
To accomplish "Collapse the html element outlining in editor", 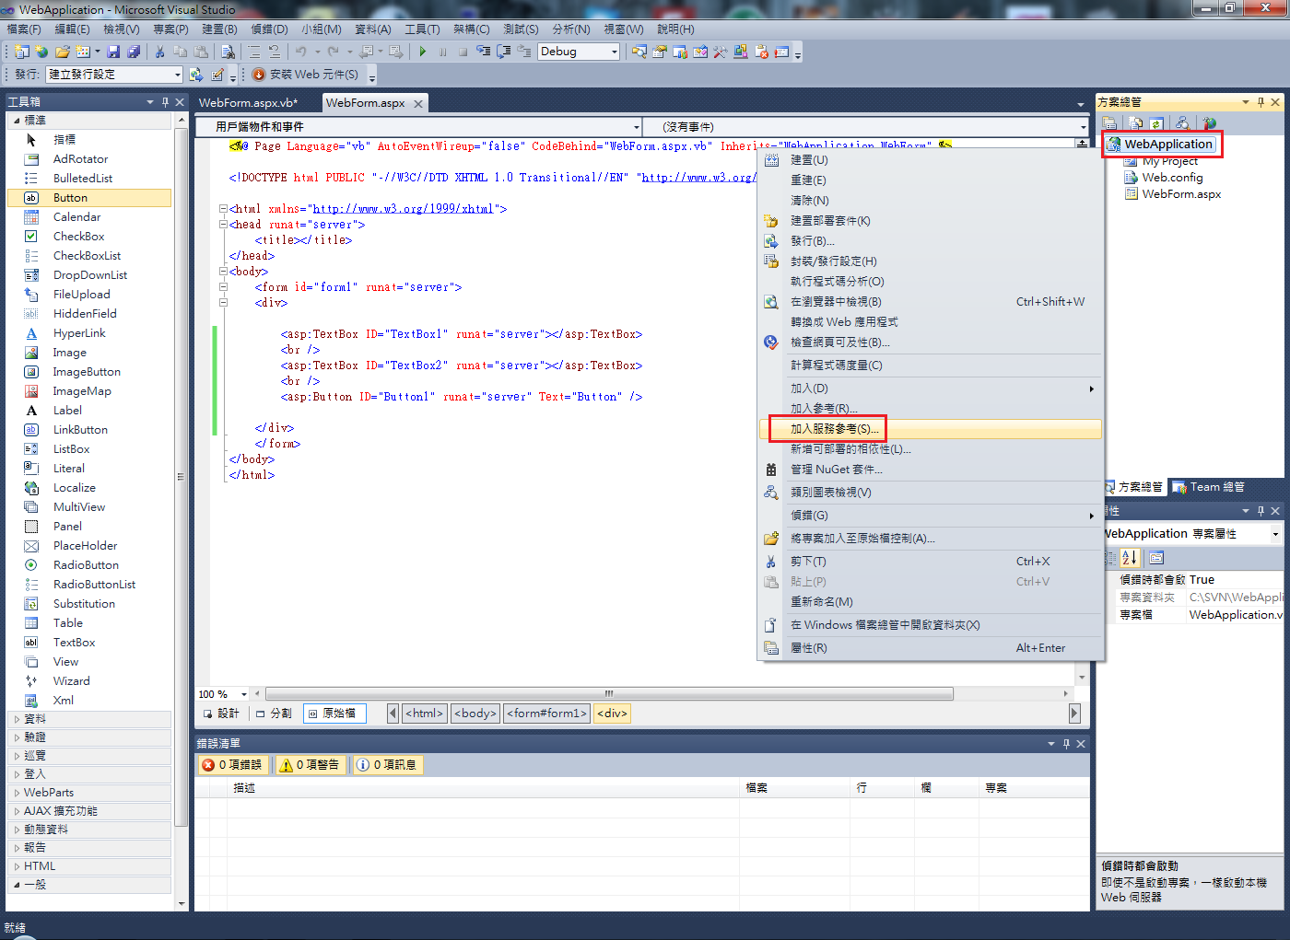I will [x=223, y=209].
